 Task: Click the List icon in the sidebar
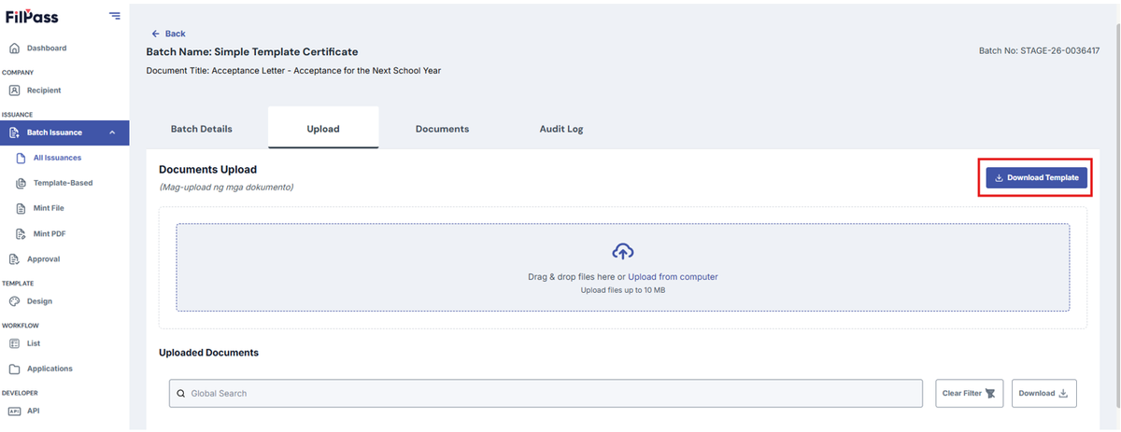(x=14, y=343)
